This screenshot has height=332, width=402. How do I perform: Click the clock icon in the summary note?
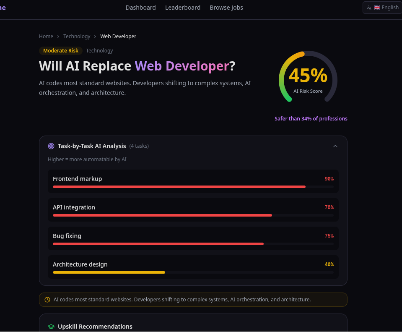pos(47,299)
